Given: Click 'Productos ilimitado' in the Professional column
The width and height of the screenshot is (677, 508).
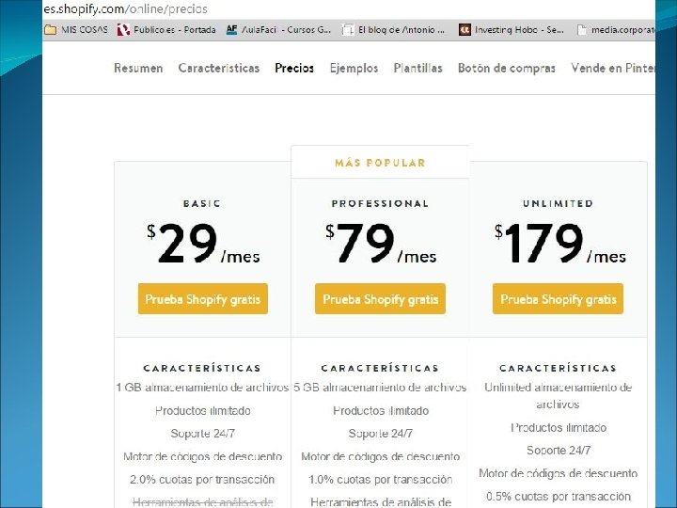Looking at the screenshot, I should click(x=381, y=410).
